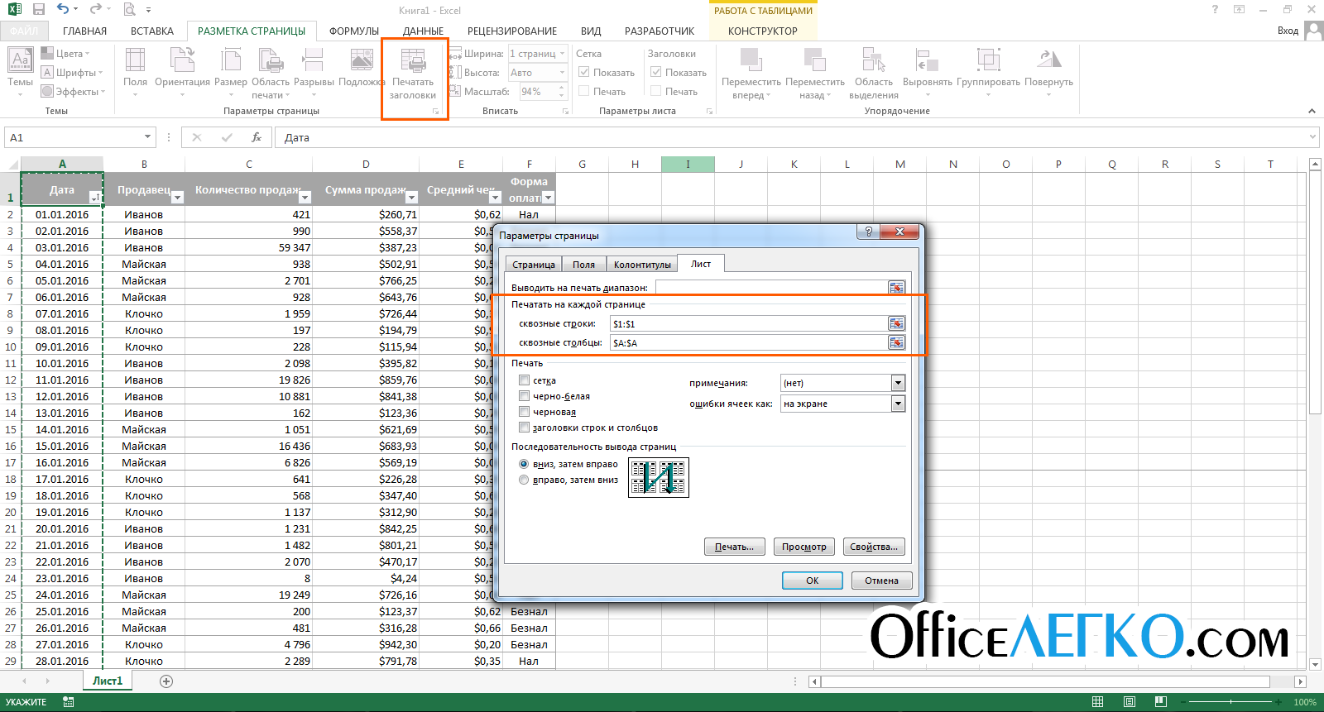Click collapse icon beside print range field
The height and width of the screenshot is (712, 1324).
coord(896,287)
